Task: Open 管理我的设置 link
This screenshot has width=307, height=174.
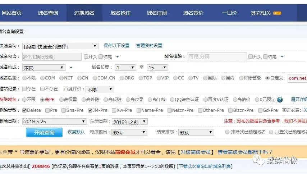Action: click(x=149, y=46)
